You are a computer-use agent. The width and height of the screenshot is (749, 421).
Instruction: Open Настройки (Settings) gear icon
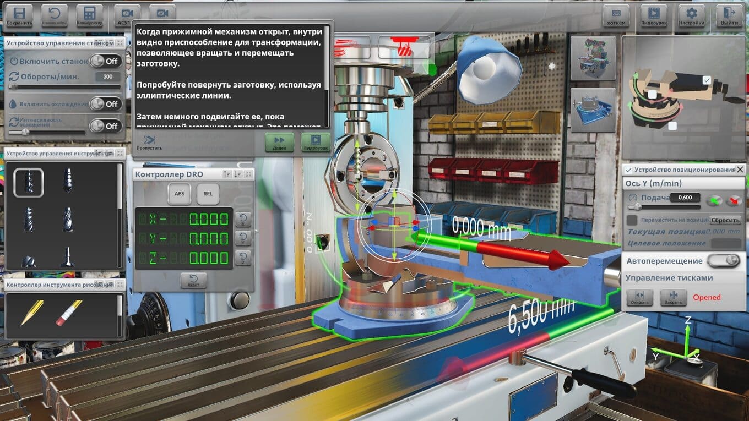(x=691, y=16)
